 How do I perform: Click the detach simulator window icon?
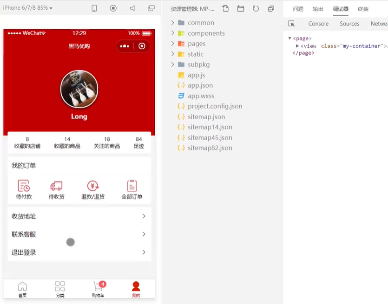(x=151, y=8)
